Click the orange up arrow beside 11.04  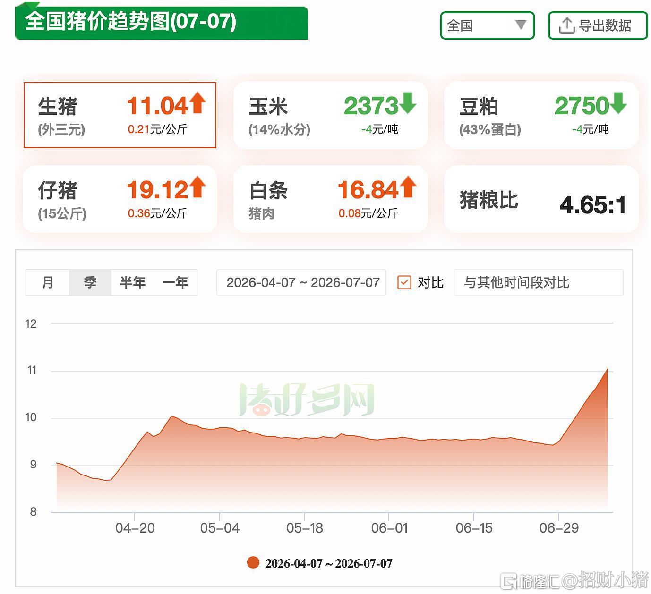click(197, 103)
